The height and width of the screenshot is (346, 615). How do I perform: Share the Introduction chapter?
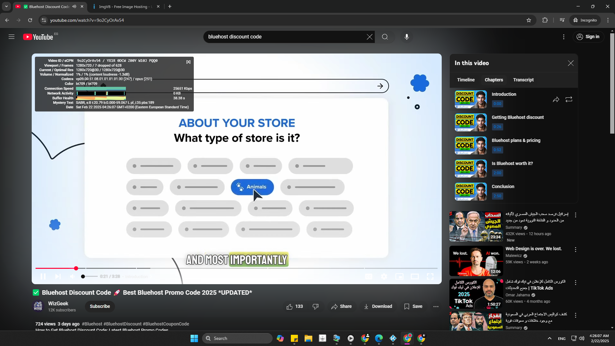pyautogui.click(x=556, y=100)
